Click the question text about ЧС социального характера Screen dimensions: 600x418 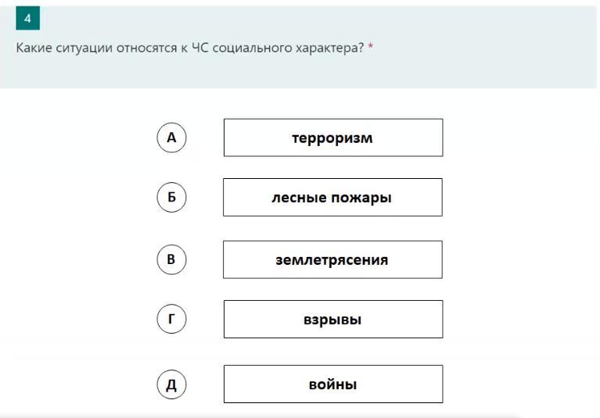coord(190,48)
